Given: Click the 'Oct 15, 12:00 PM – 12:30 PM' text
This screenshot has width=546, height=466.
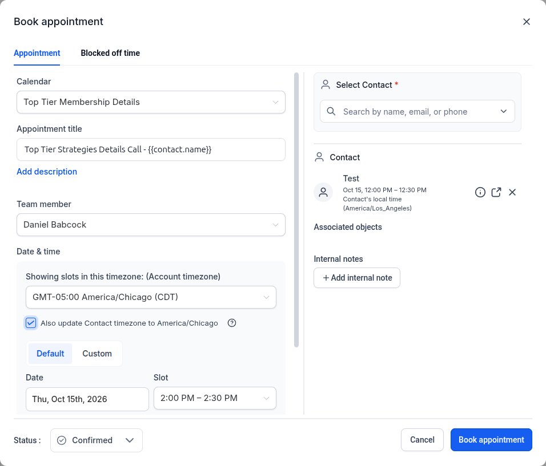Looking at the screenshot, I should pos(384,191).
